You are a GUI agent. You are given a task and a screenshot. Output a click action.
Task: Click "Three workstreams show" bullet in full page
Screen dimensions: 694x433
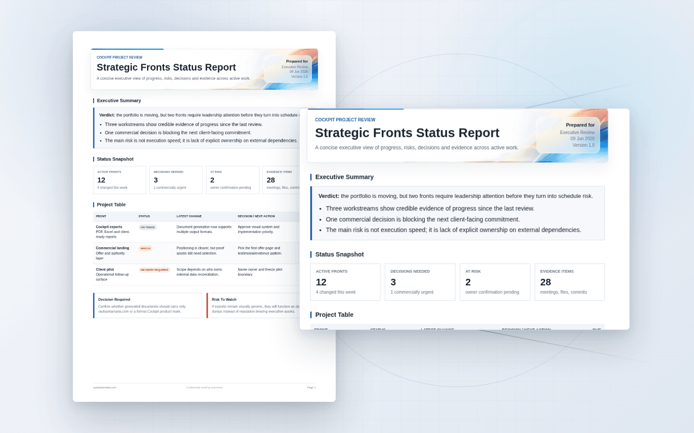(x=183, y=124)
